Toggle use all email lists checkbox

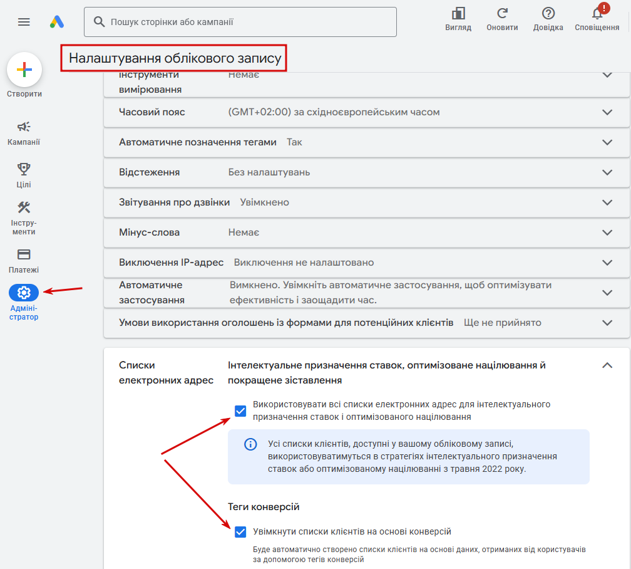[x=240, y=411]
